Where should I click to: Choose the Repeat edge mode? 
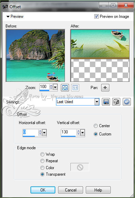42,161
